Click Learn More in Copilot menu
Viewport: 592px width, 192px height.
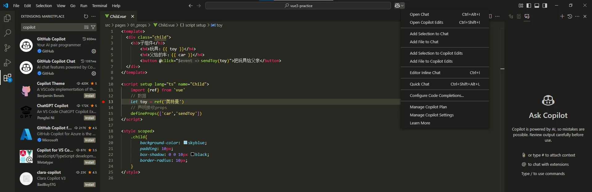point(445,123)
